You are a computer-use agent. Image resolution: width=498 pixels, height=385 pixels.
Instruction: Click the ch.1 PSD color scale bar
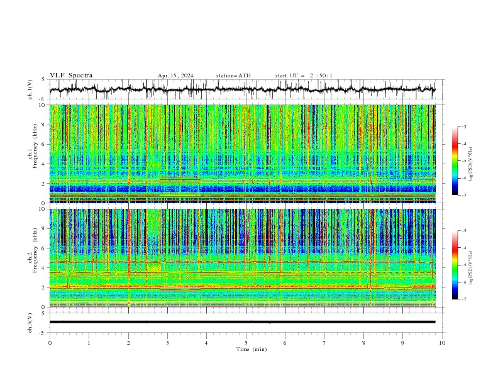tap(455, 161)
